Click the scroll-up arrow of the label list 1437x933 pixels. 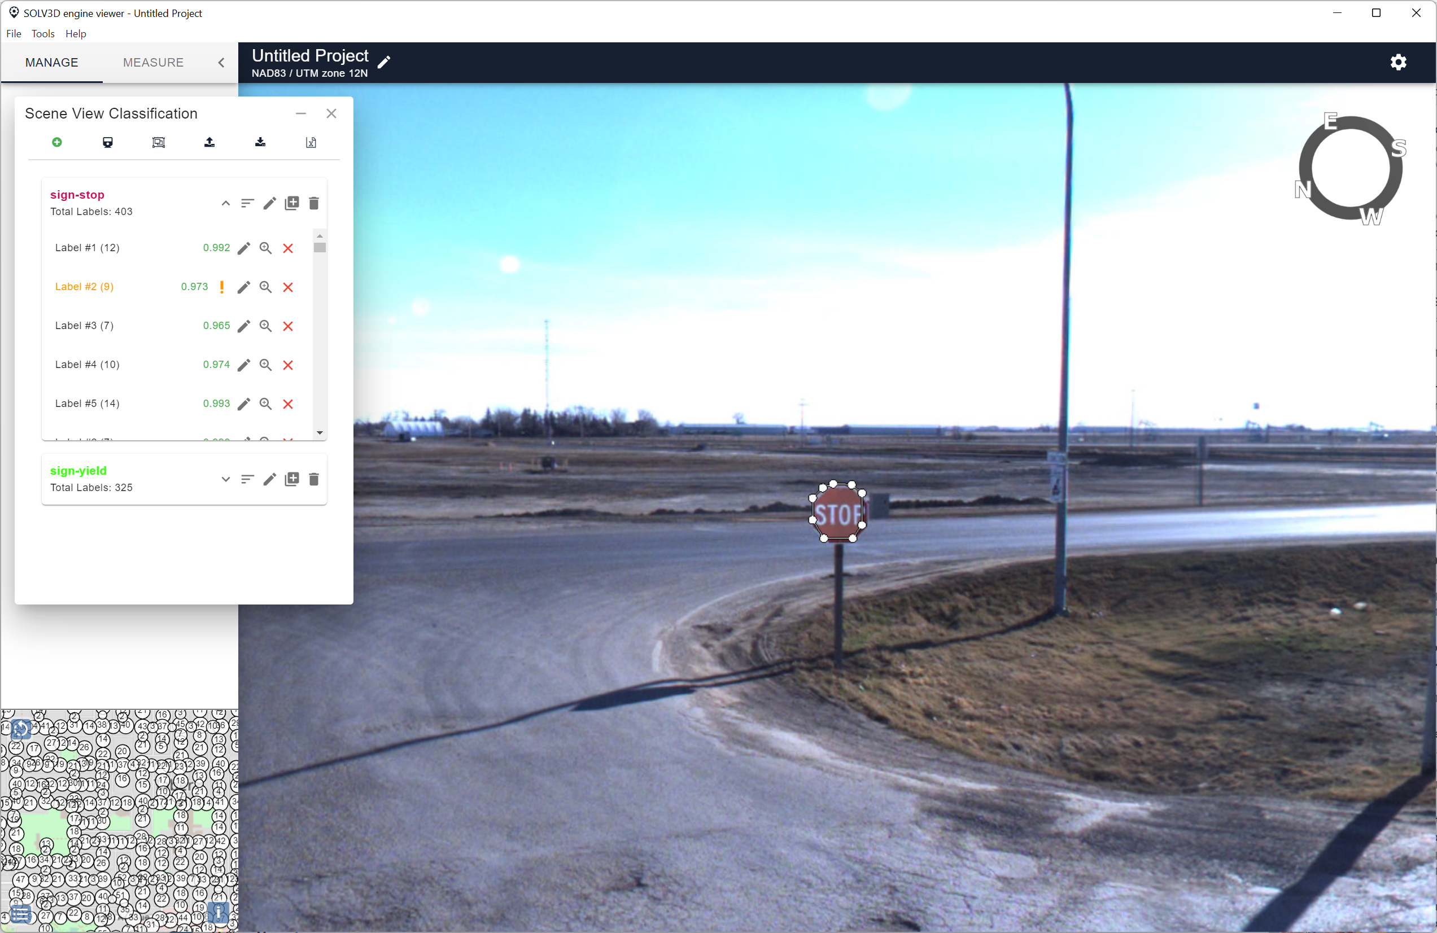(x=320, y=236)
